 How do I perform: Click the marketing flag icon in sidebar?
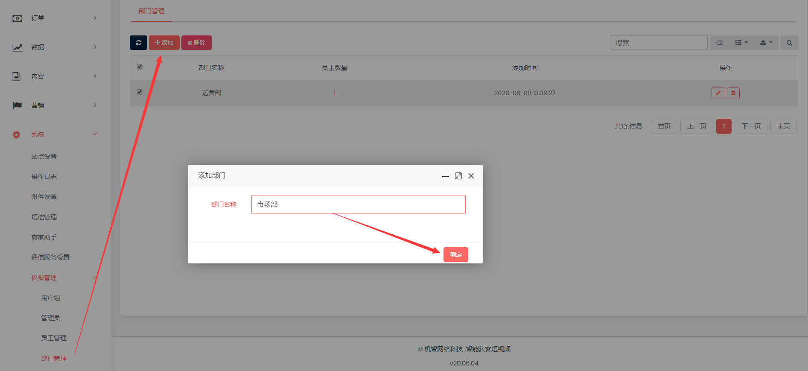[18, 105]
